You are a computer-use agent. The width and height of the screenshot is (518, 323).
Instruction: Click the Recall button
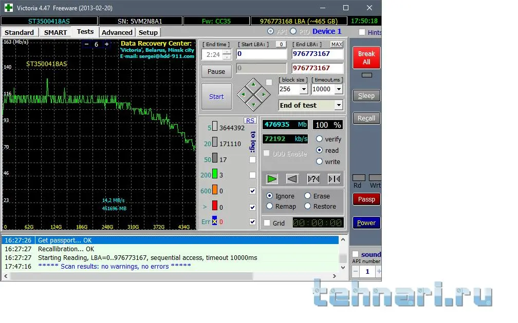(x=366, y=118)
